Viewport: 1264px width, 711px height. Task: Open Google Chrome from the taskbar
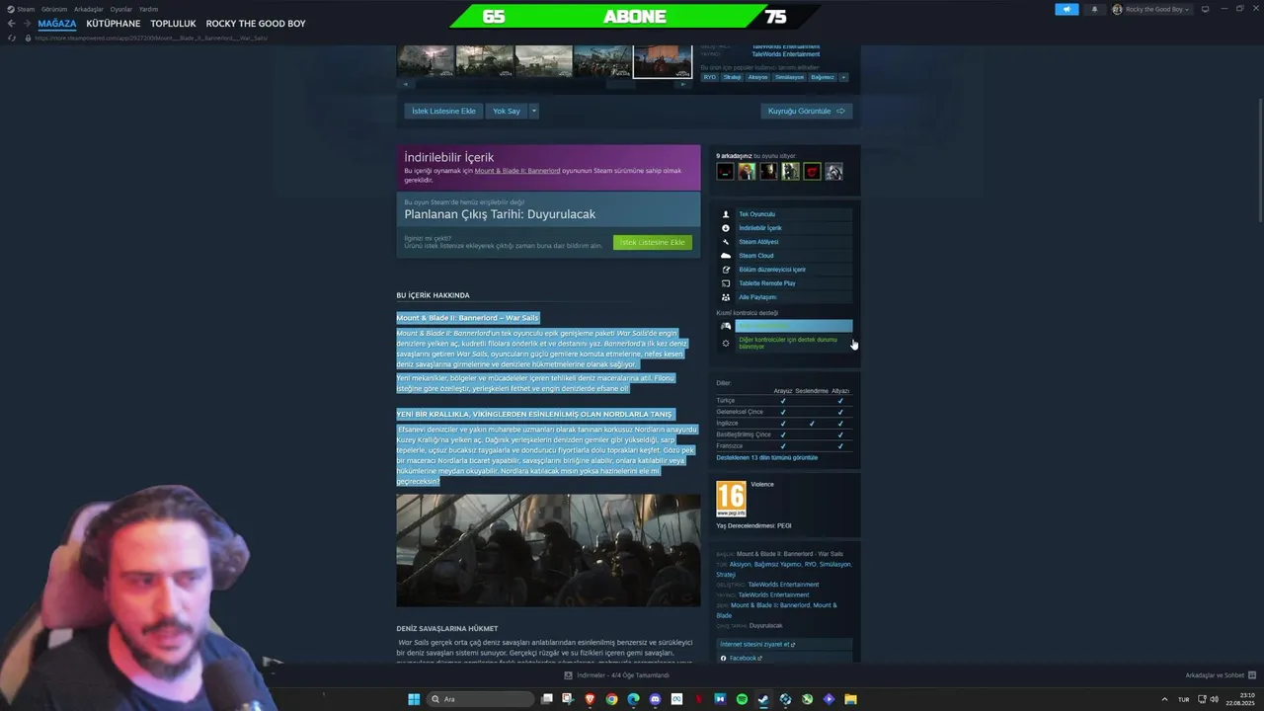(x=612, y=699)
